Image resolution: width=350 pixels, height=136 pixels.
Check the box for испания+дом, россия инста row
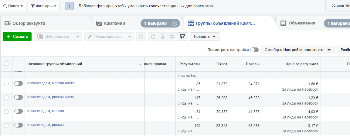[x=6, y=97]
